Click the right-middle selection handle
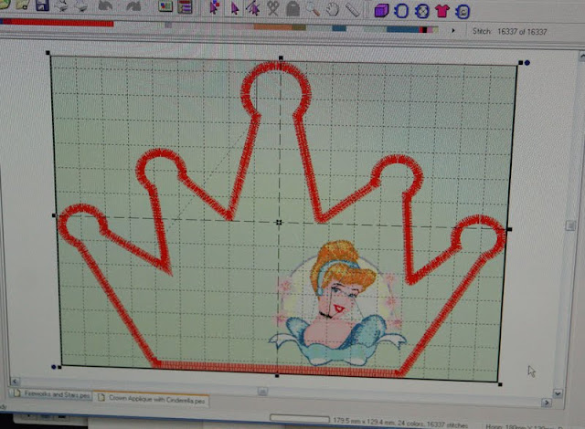The height and width of the screenshot is (429, 585). point(509,229)
